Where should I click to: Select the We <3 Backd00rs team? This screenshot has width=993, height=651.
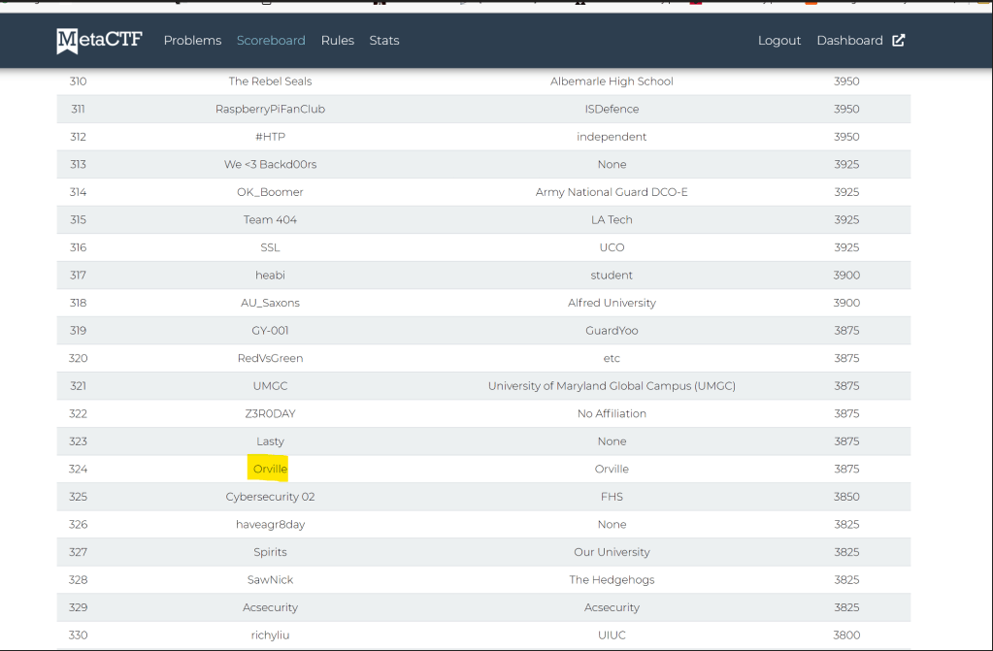(x=270, y=165)
